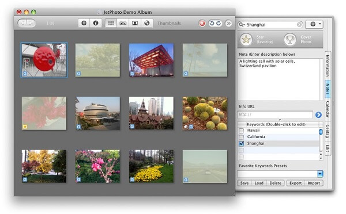This screenshot has width=346, height=214.
Task: Click geotag badge on pink blossom thumbnail
Action: tap(78, 179)
